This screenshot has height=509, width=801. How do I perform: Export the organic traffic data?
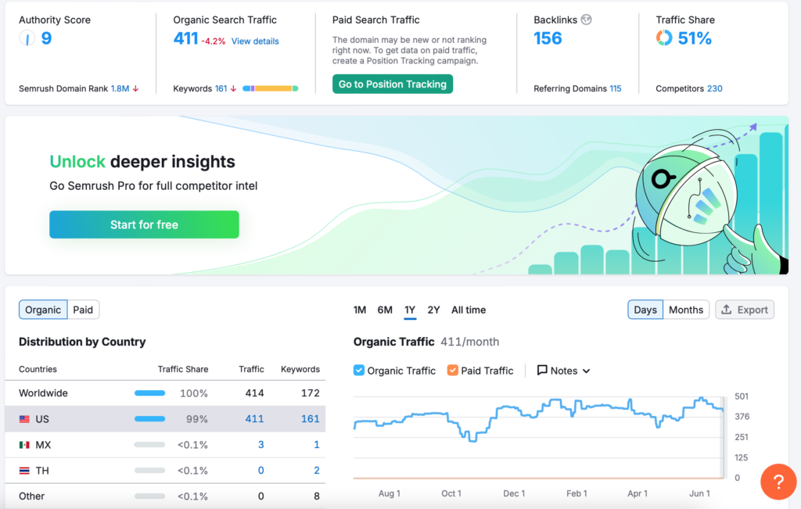pos(744,310)
